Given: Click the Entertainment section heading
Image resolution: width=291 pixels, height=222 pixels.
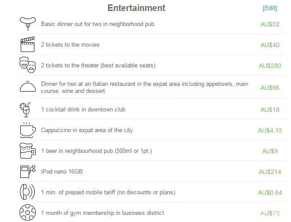Looking at the screenshot, I should [136, 8].
